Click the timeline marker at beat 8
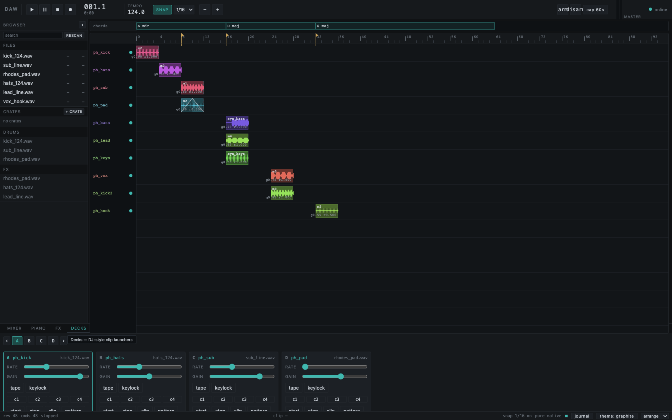Image resolution: width=672 pixels, height=420 pixels. pyautogui.click(x=182, y=36)
